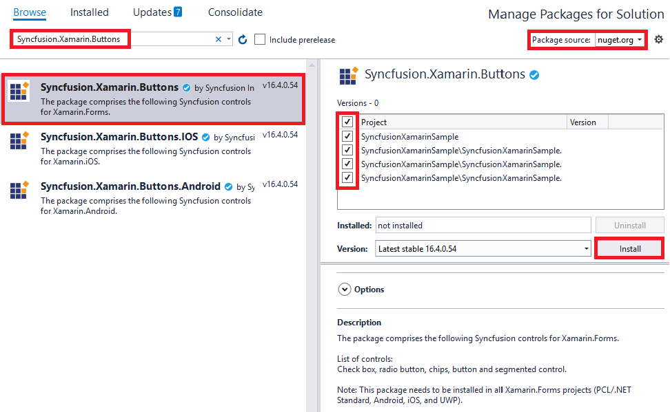Image resolution: width=670 pixels, height=412 pixels.
Task: Click the Install button
Action: coord(629,249)
